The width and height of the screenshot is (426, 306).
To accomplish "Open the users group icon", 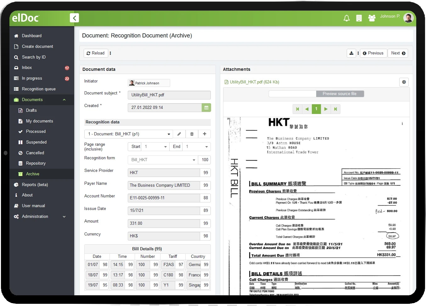I will pos(372,18).
